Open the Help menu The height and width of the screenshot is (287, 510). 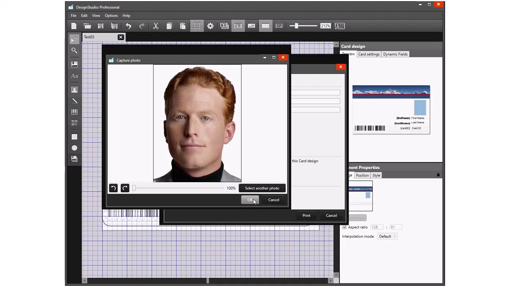pos(126,16)
